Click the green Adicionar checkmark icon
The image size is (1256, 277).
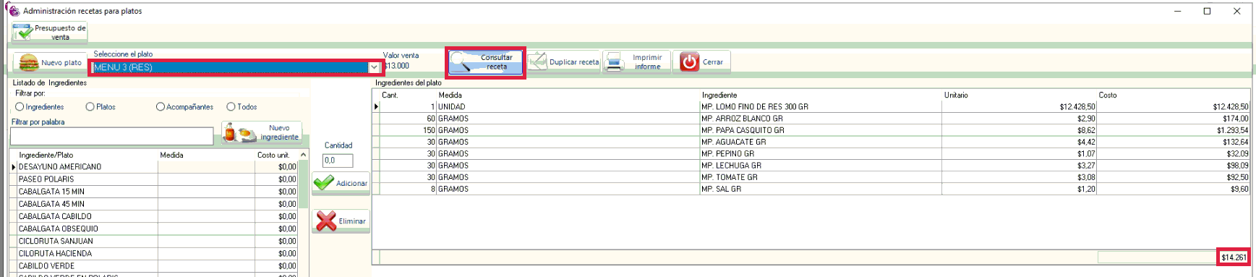click(323, 183)
